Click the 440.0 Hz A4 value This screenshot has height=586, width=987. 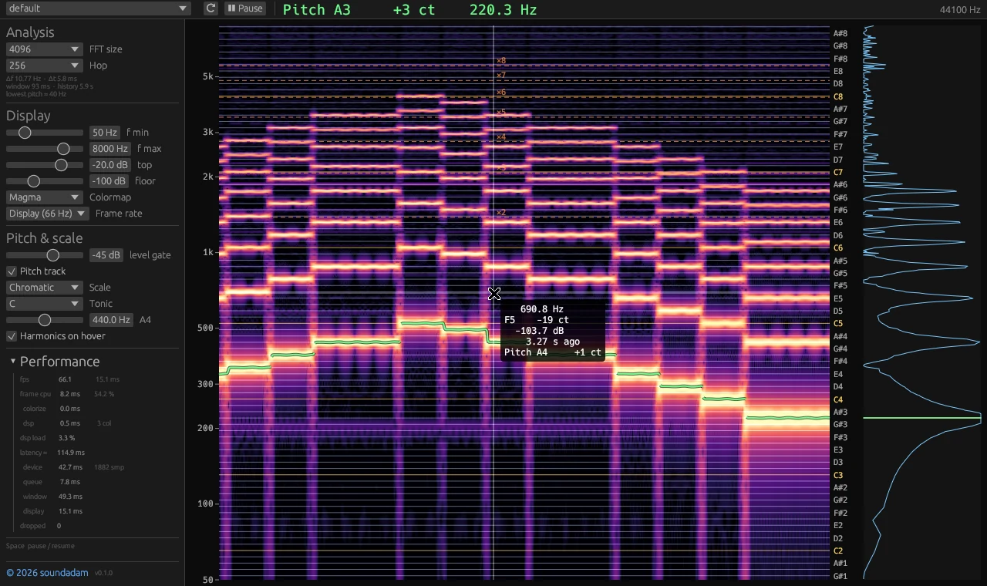point(111,320)
